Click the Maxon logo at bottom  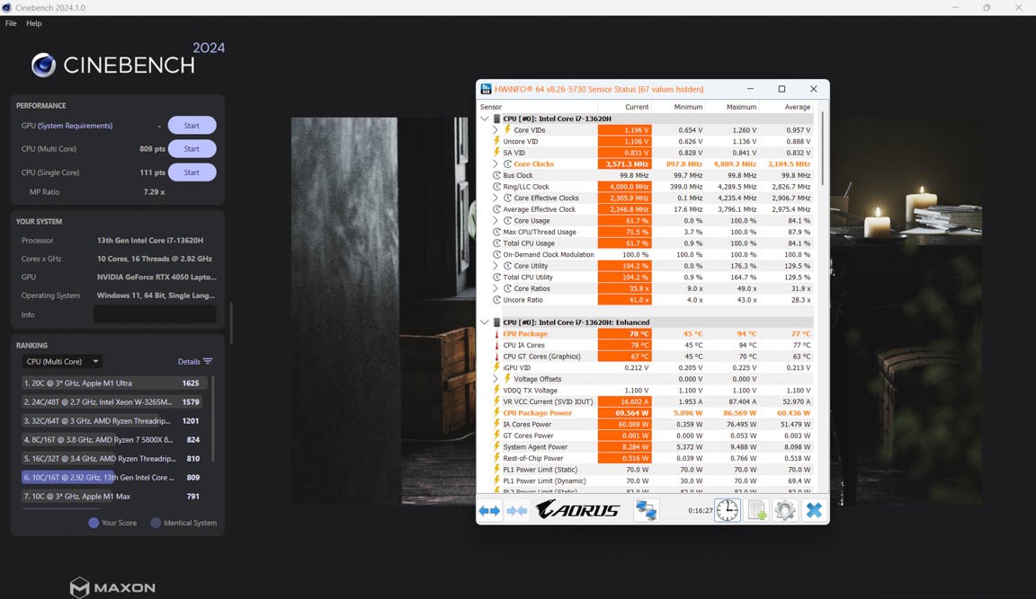pyautogui.click(x=112, y=587)
